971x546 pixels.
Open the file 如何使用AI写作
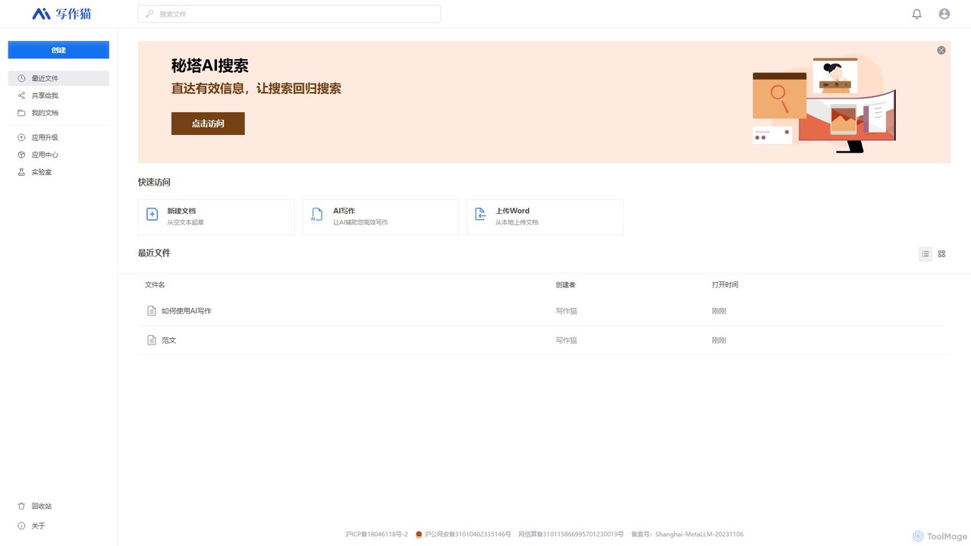click(x=186, y=311)
